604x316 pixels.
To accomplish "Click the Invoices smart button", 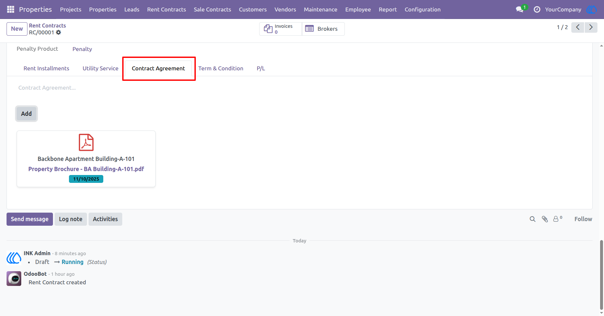I will coord(281,29).
